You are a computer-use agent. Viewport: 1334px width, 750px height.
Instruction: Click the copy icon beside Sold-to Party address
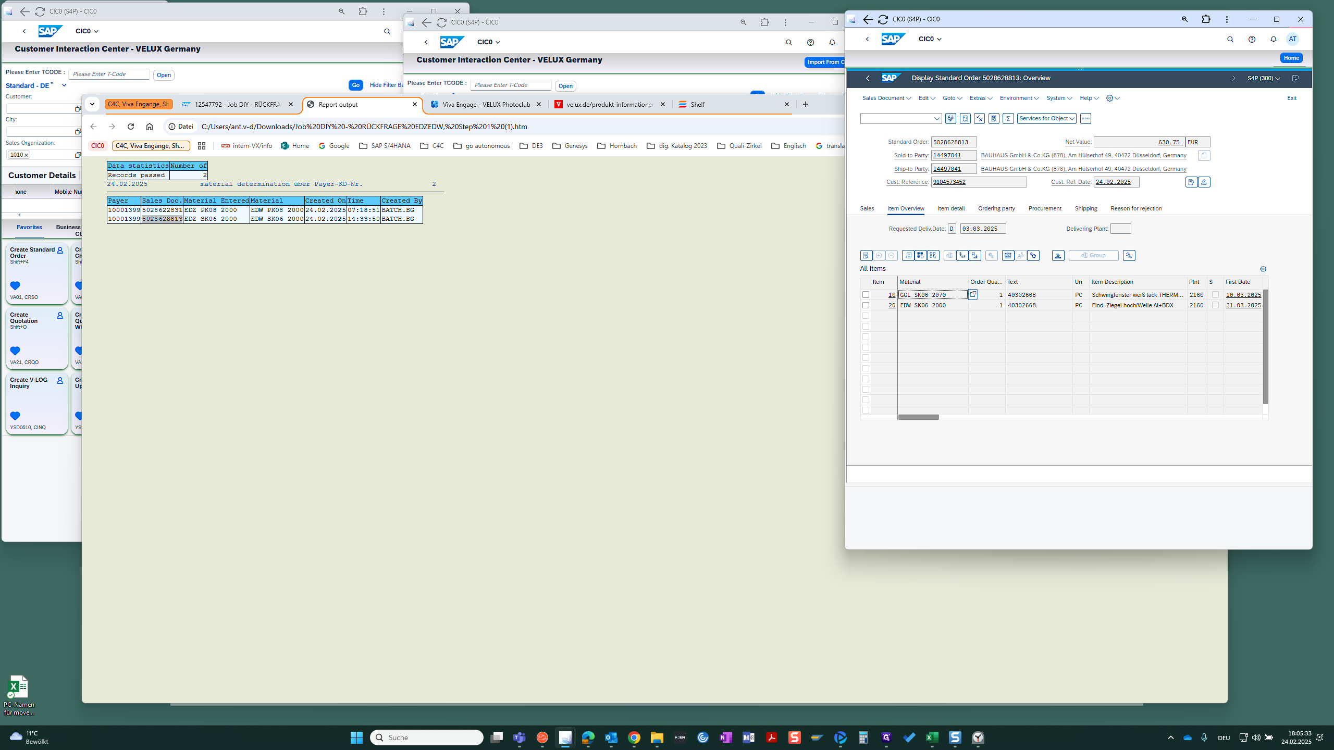1204,156
